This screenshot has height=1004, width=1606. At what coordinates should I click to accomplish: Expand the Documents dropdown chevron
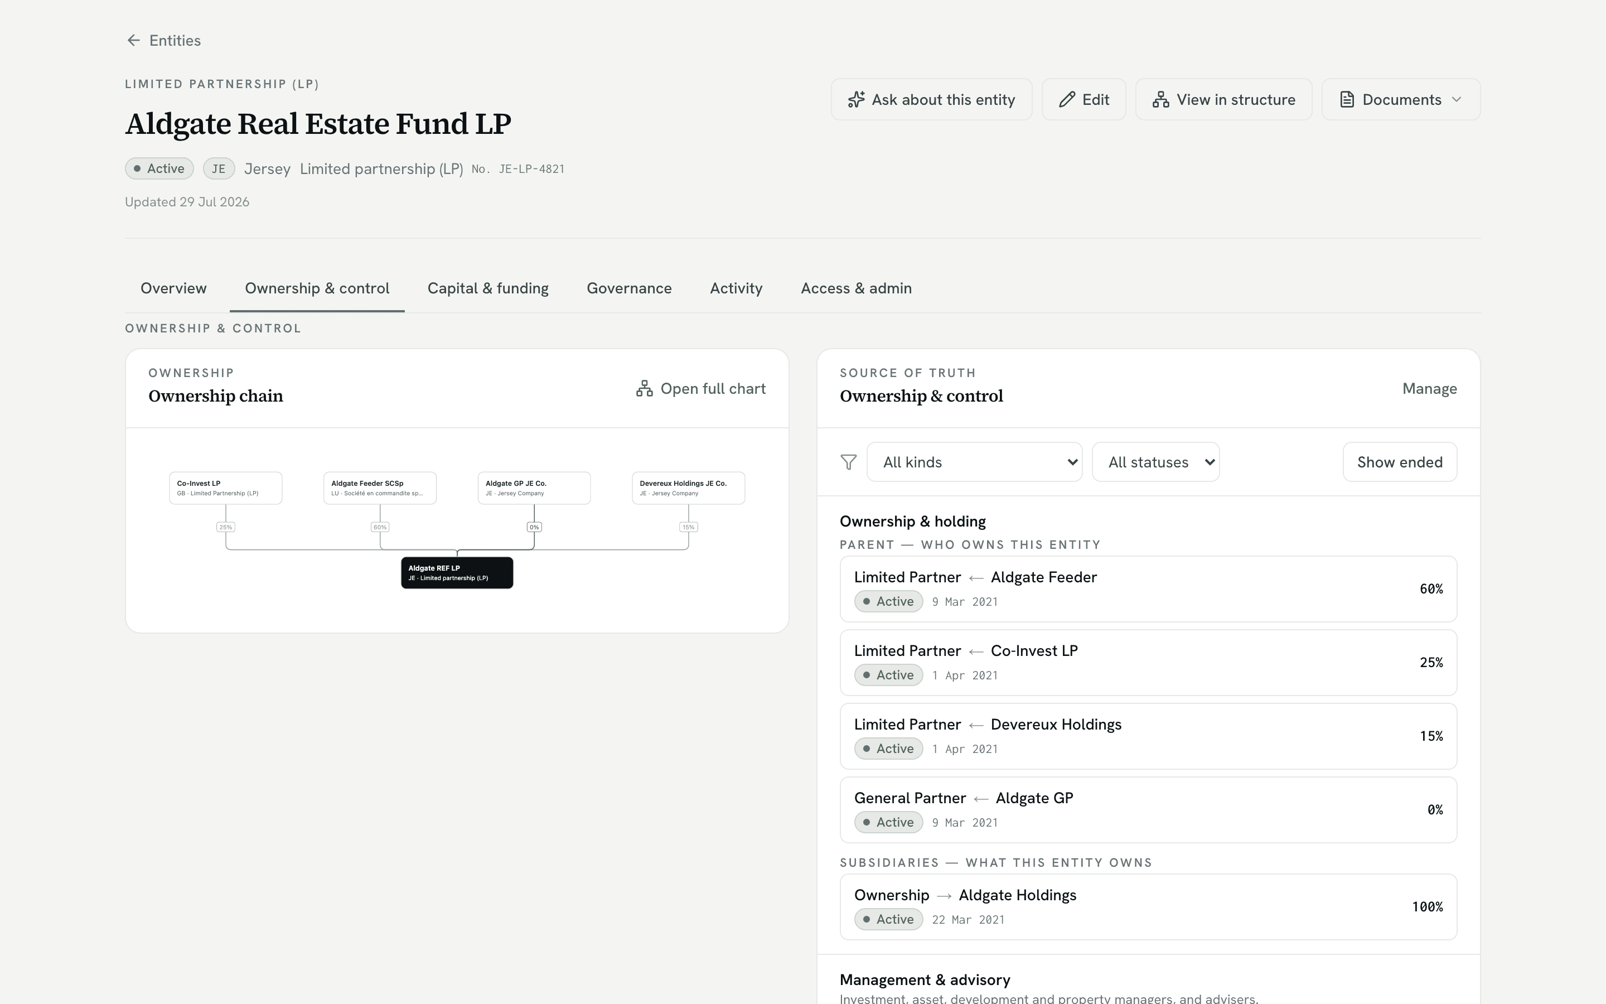pyautogui.click(x=1457, y=100)
